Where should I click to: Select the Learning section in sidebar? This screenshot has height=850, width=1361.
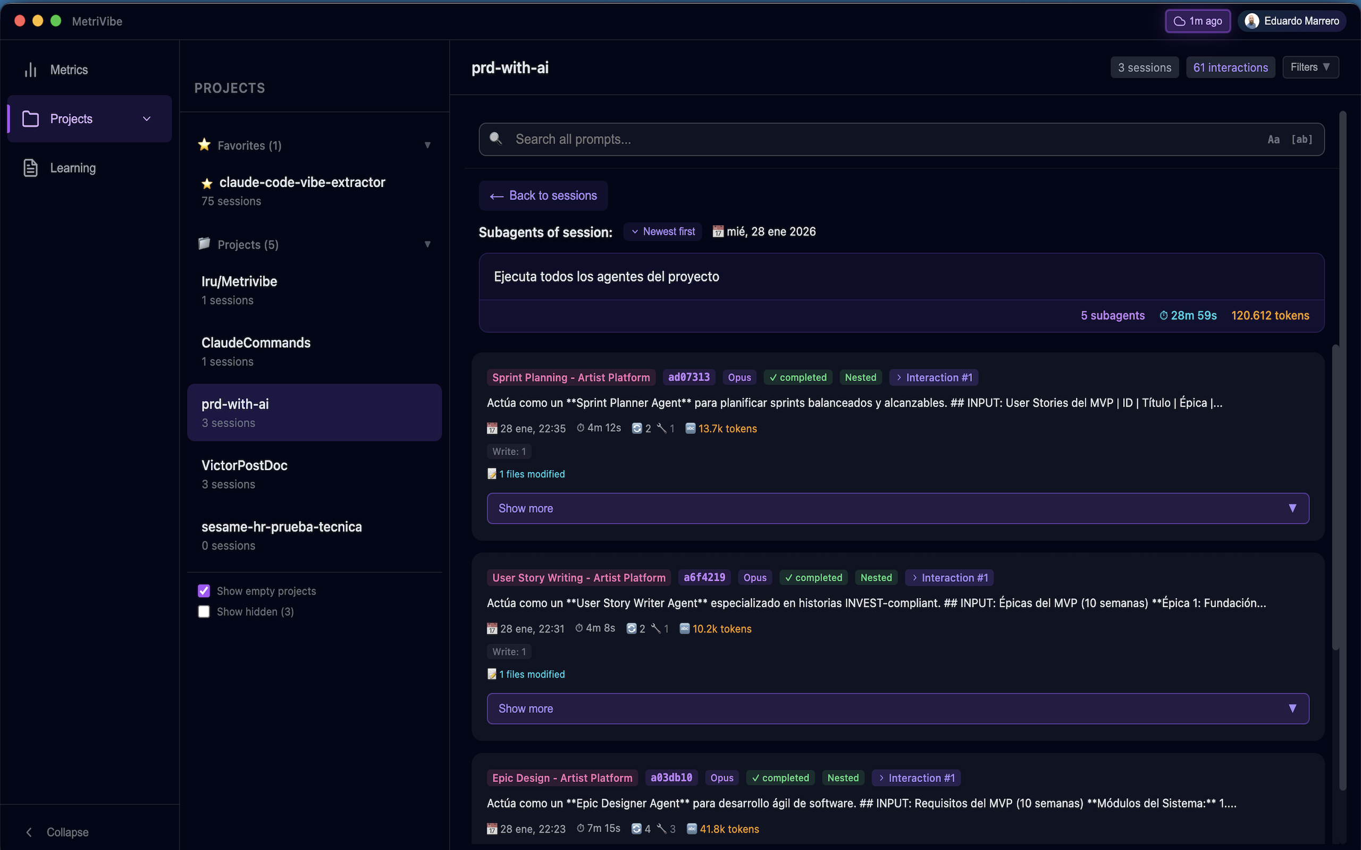(72, 167)
